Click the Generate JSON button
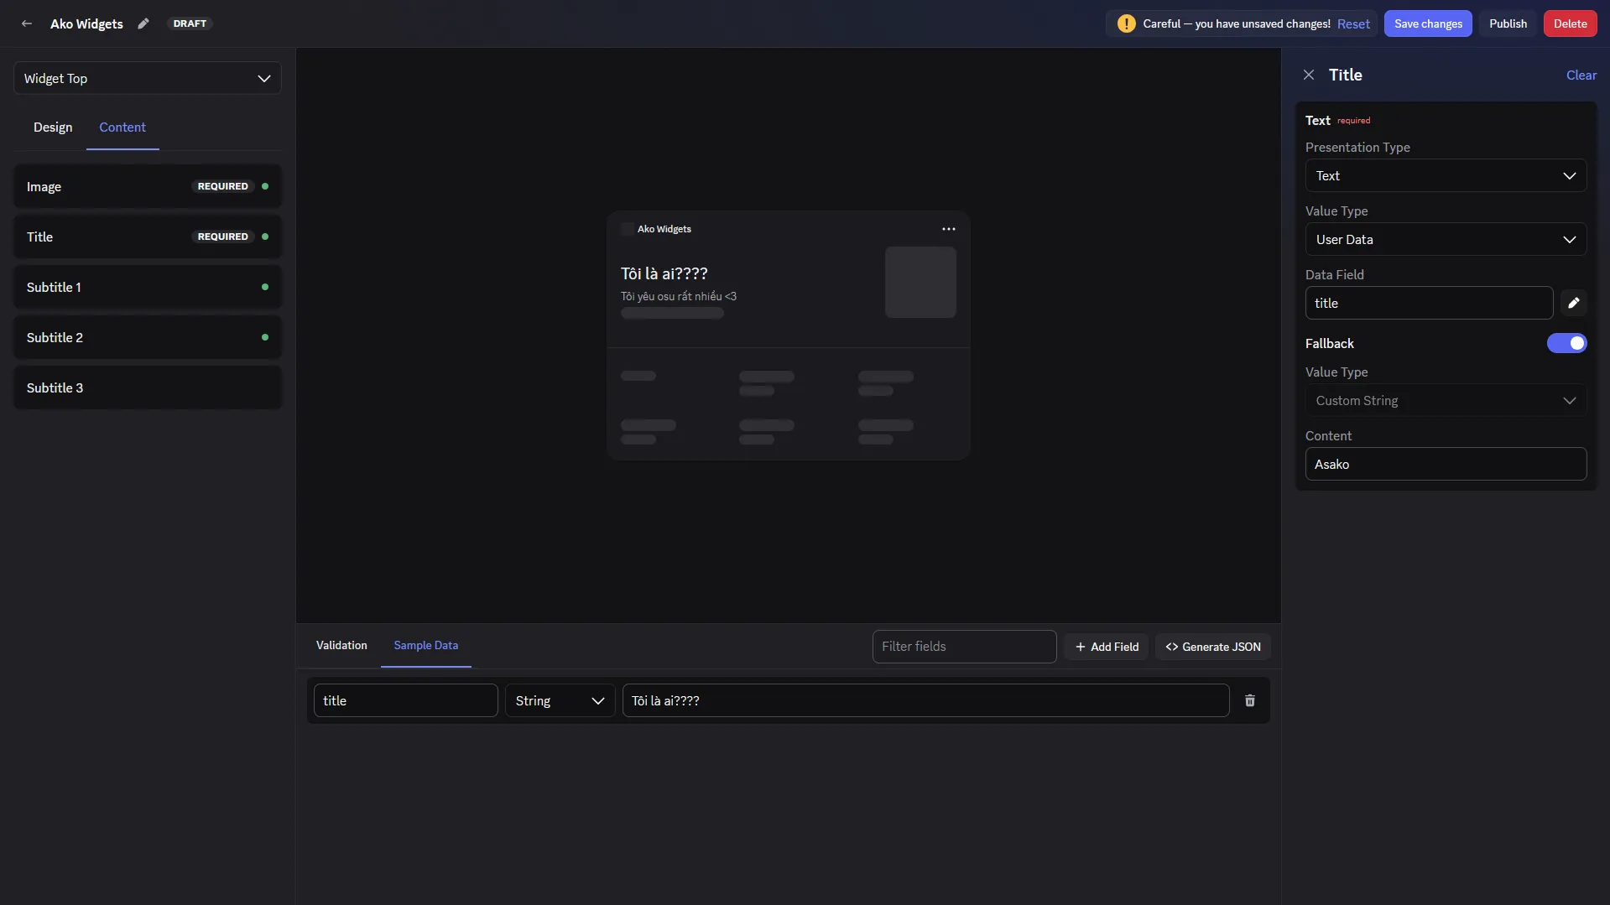The width and height of the screenshot is (1610, 905). (1213, 647)
